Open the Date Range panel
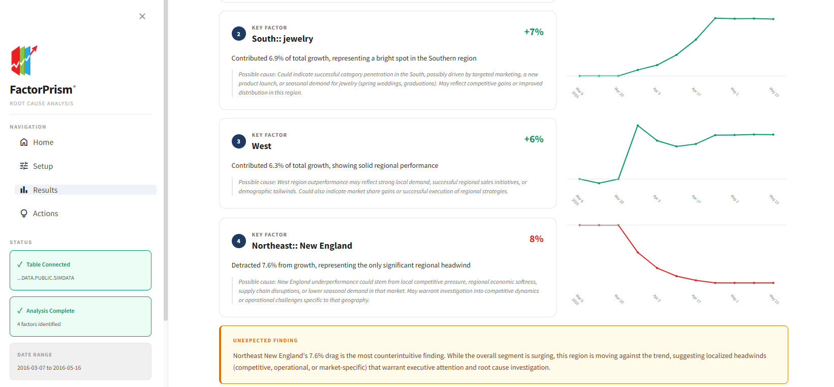Screen dimensions: 834x387 (x=80, y=361)
